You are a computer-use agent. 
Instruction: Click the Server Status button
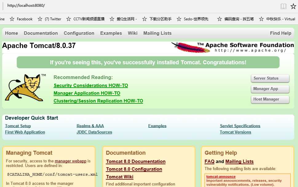(x=270, y=78)
